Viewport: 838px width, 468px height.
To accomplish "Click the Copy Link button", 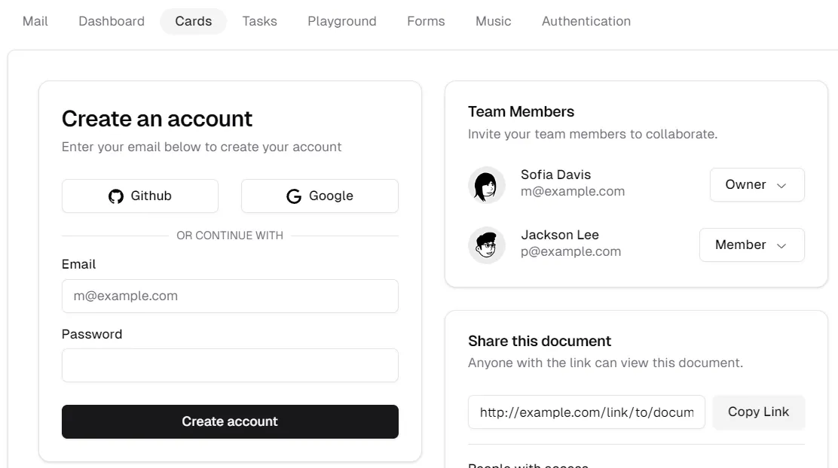I will click(x=758, y=412).
